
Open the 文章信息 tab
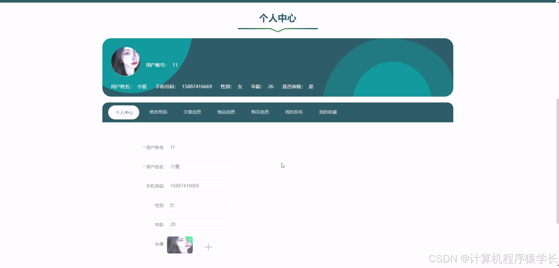tap(192, 112)
